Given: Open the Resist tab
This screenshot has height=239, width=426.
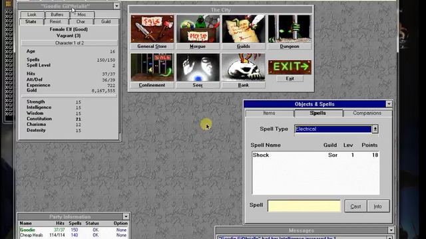Looking at the screenshot, I should pyautogui.click(x=55, y=21).
